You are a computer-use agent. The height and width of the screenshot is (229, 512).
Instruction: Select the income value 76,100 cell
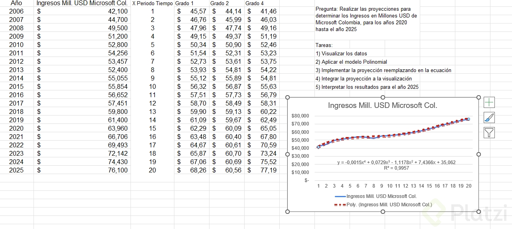click(x=82, y=170)
